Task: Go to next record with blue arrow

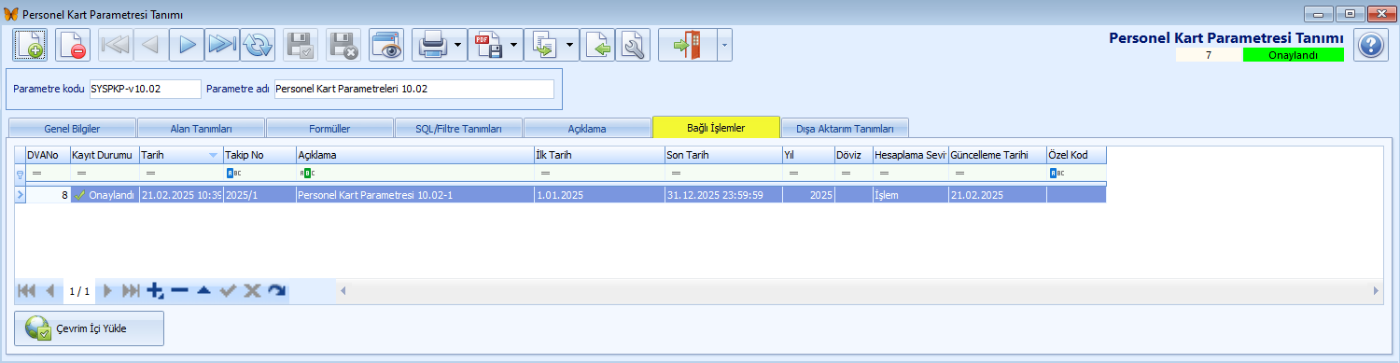Action: [x=187, y=45]
